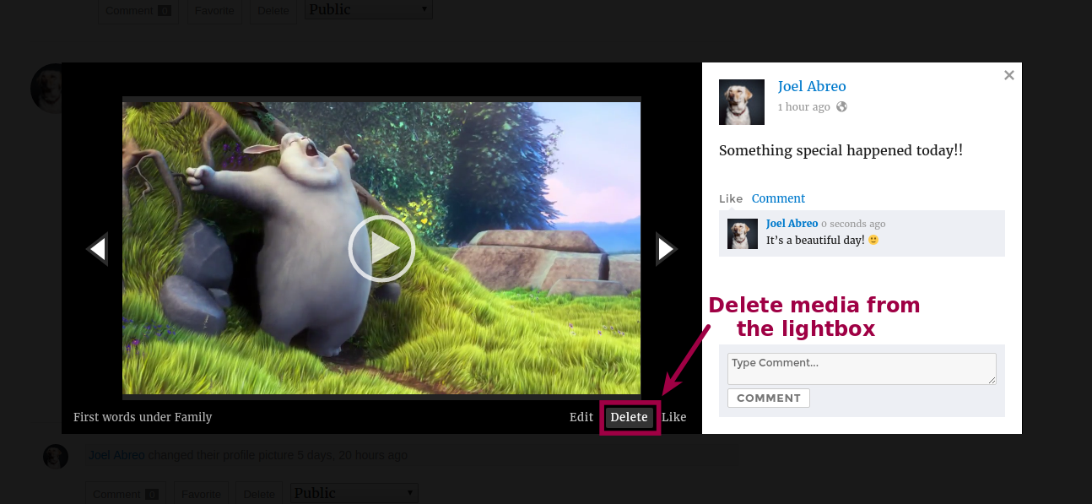Go to previous media with left arrow
The height and width of the screenshot is (504, 1092).
tap(97, 249)
